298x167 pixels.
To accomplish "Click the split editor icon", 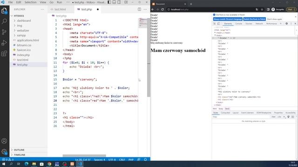I will coord(139,9).
